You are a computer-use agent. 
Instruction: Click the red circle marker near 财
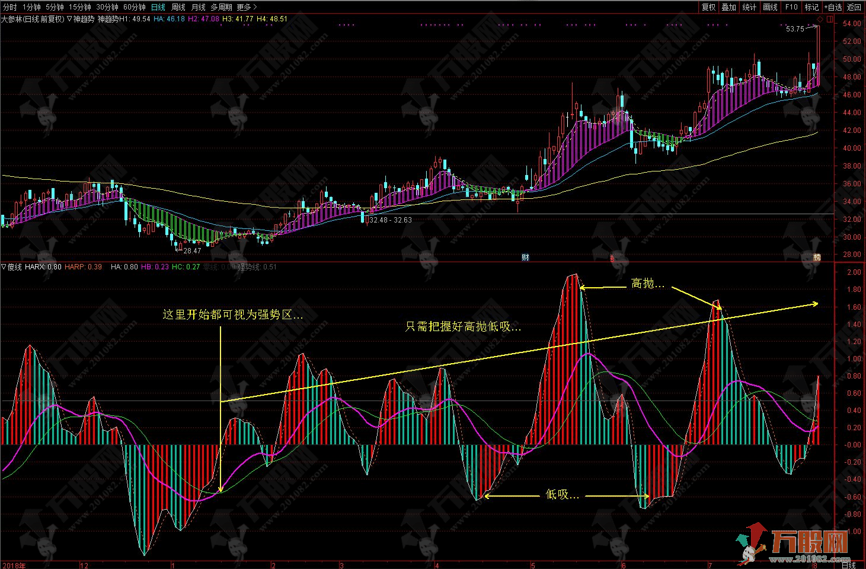pos(612,258)
